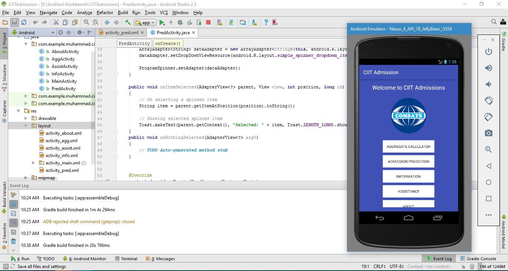
Task: Click the emulator volume up icon
Action: (x=489, y=68)
